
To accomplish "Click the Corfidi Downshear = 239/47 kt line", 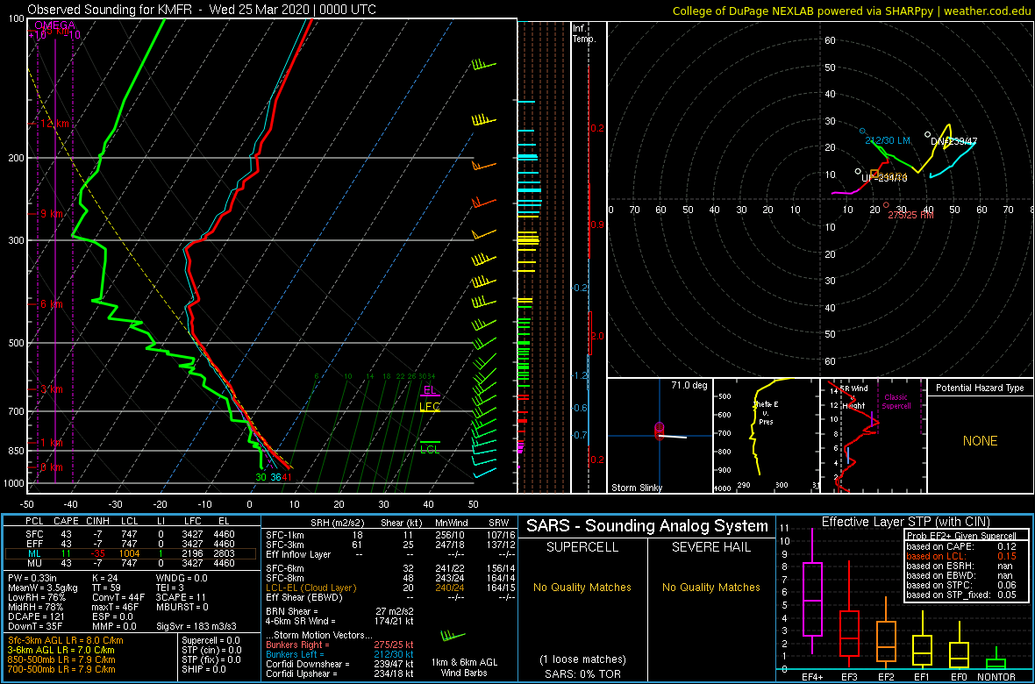I will tap(339, 664).
